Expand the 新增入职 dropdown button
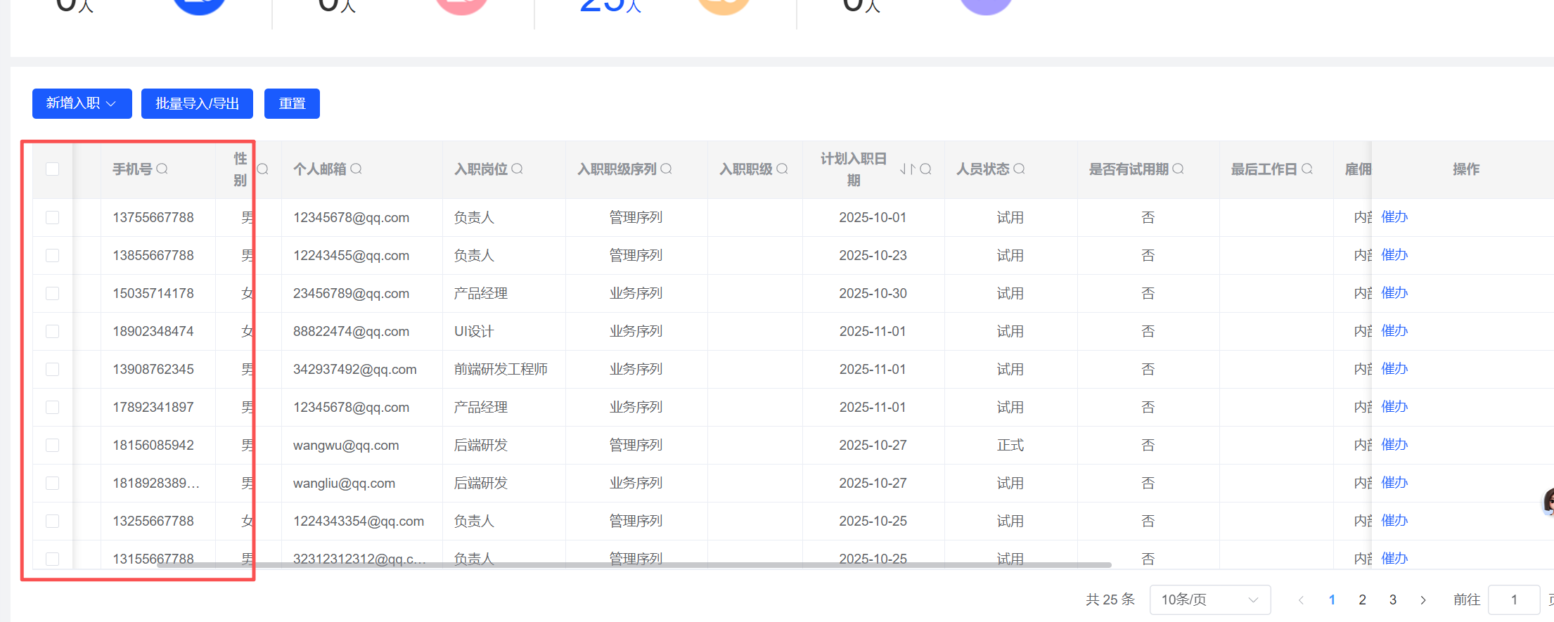Viewport: 1554px width, 622px height. [82, 103]
